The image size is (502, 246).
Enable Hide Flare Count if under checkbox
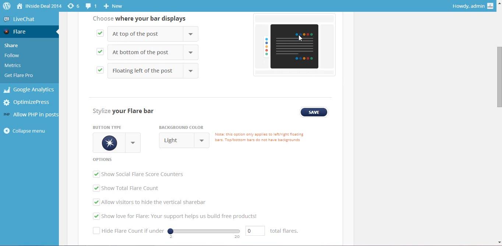pos(96,231)
